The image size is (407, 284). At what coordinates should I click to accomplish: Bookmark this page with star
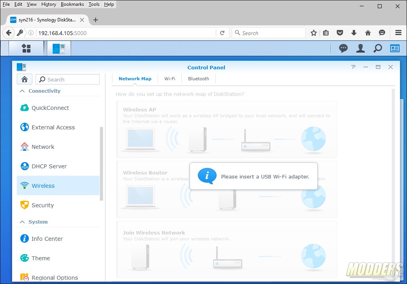point(314,33)
